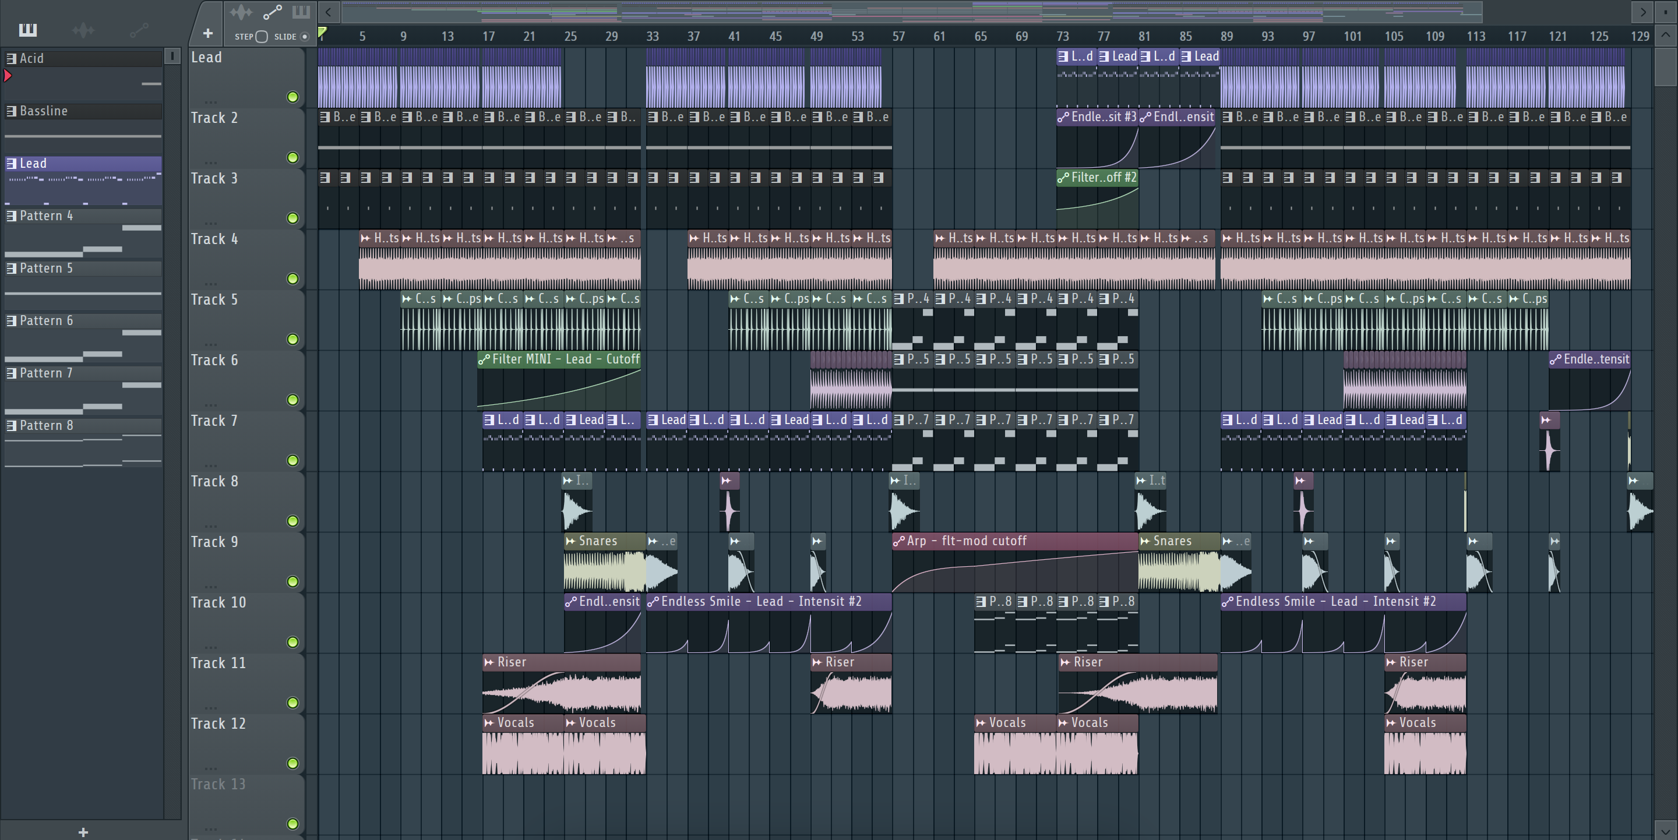The image size is (1678, 840).
Task: Select audio clip focus icon in playlist toolbar
Action: (x=241, y=12)
